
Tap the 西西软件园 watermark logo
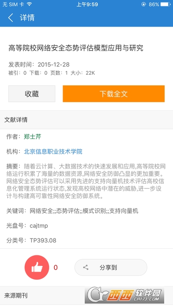point(124,295)
